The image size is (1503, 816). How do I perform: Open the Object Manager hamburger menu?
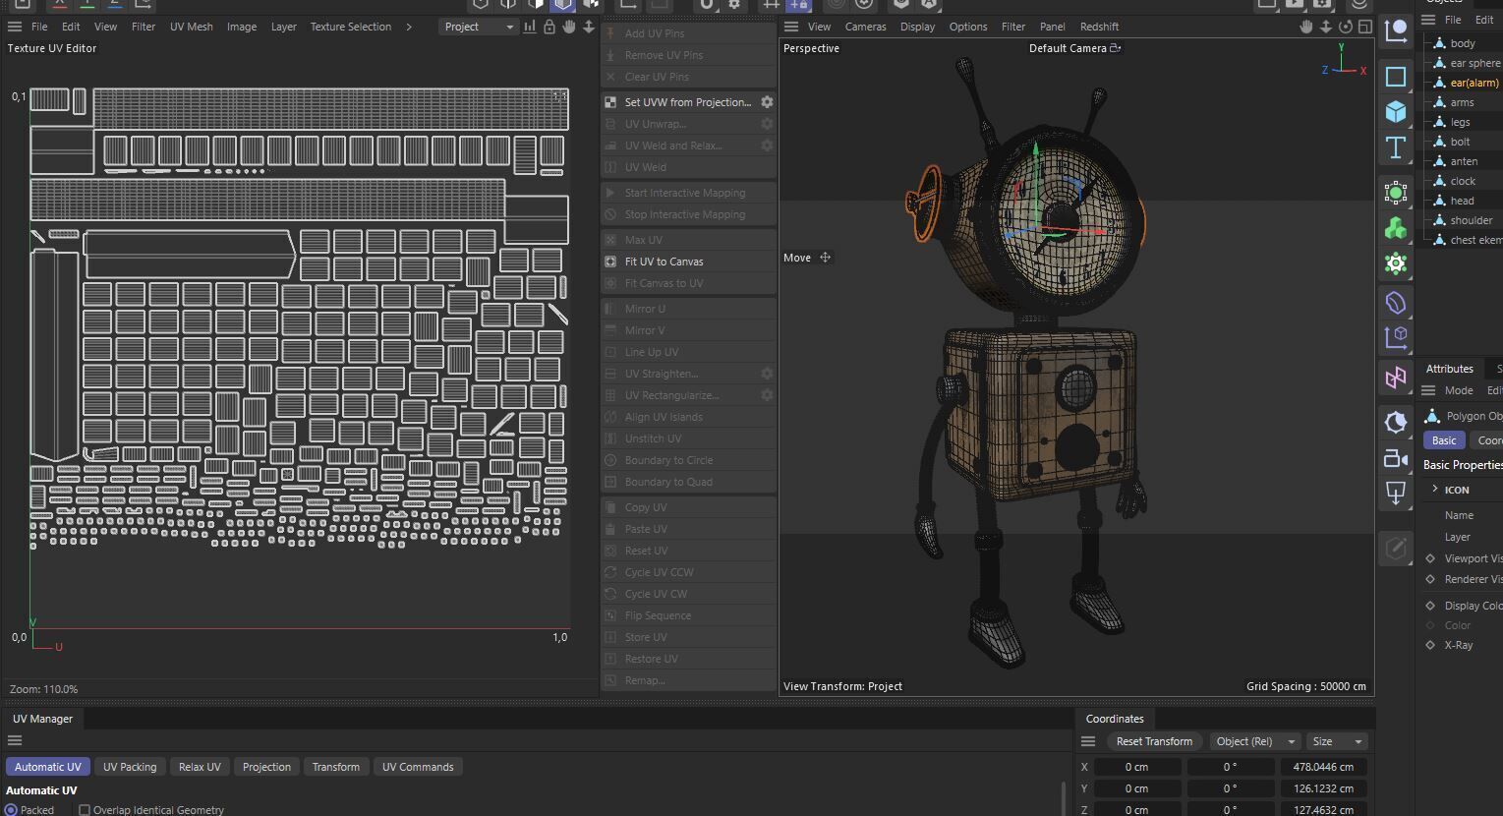point(1428,20)
